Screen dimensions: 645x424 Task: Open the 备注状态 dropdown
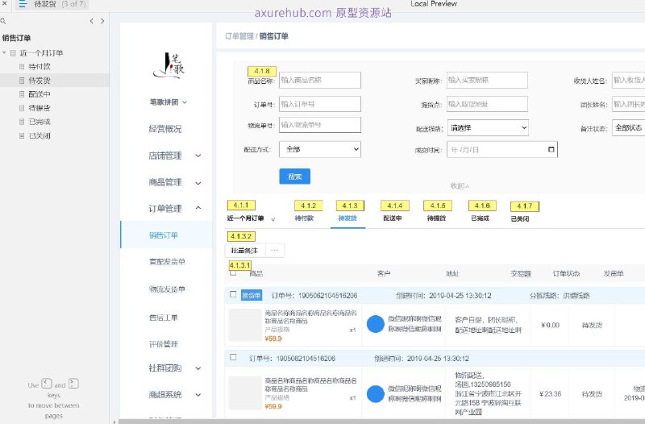click(629, 128)
